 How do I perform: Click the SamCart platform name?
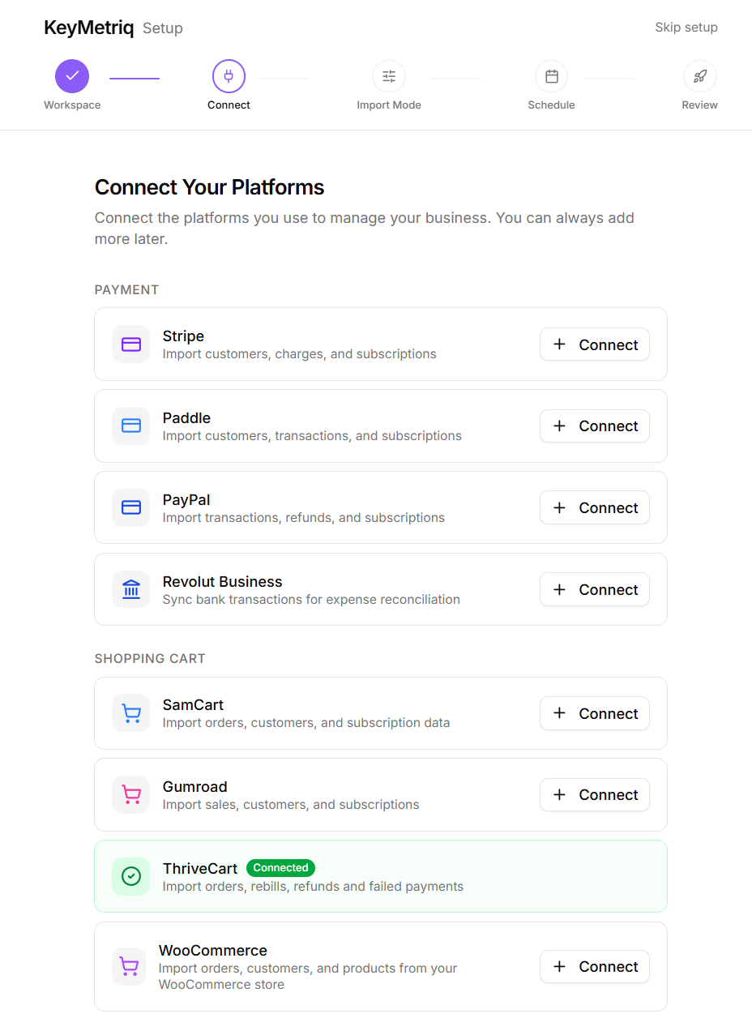click(x=193, y=705)
